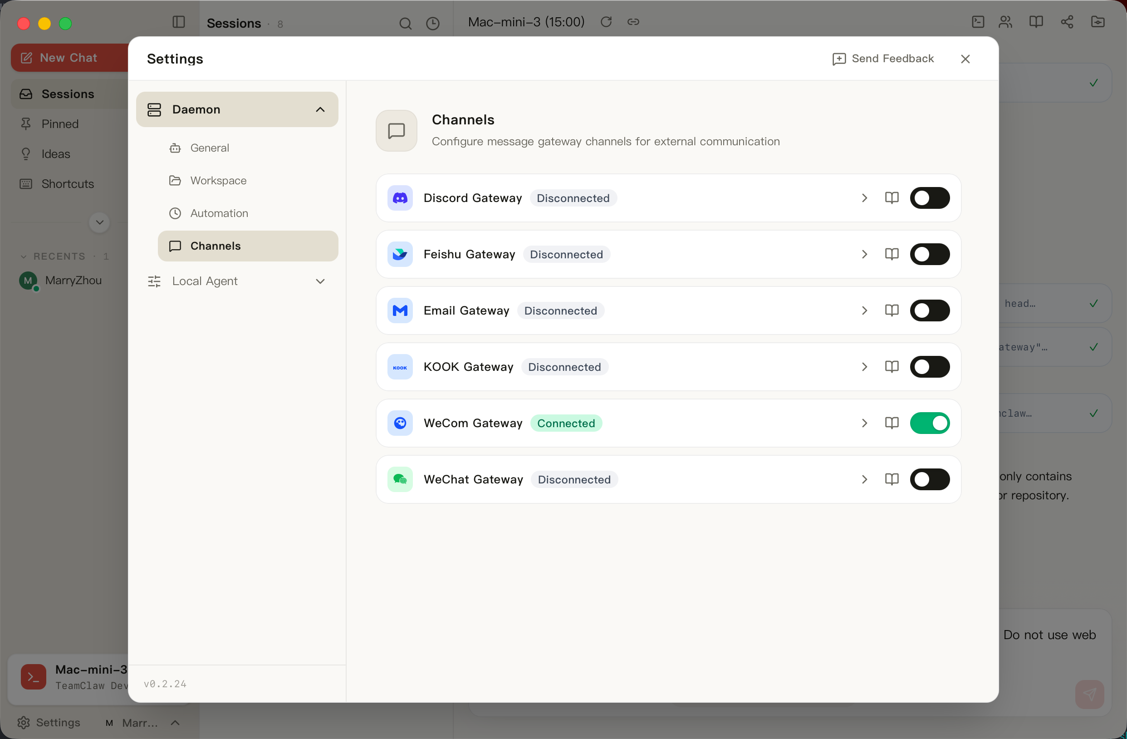The height and width of the screenshot is (739, 1127).
Task: Open the Automation settings page
Action: 248,214
